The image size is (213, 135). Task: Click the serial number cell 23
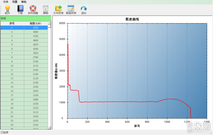coord(12,120)
